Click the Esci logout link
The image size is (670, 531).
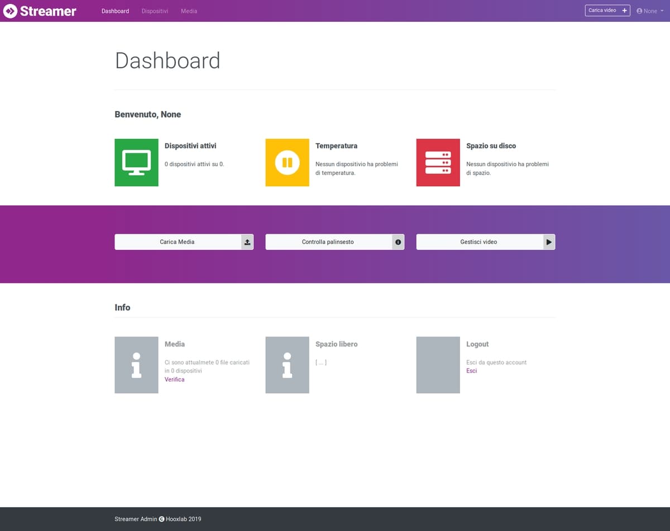tap(472, 371)
